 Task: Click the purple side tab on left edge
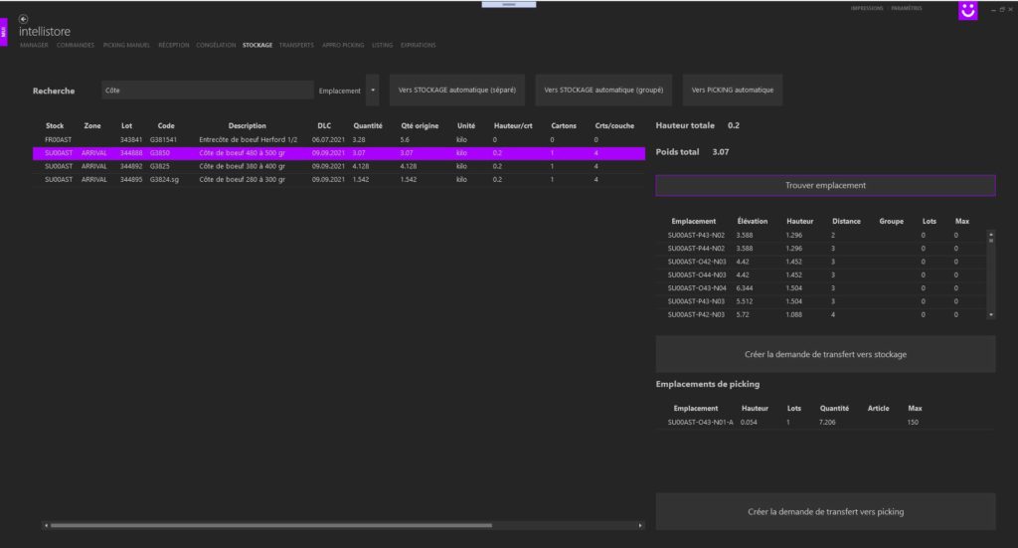pos(4,32)
